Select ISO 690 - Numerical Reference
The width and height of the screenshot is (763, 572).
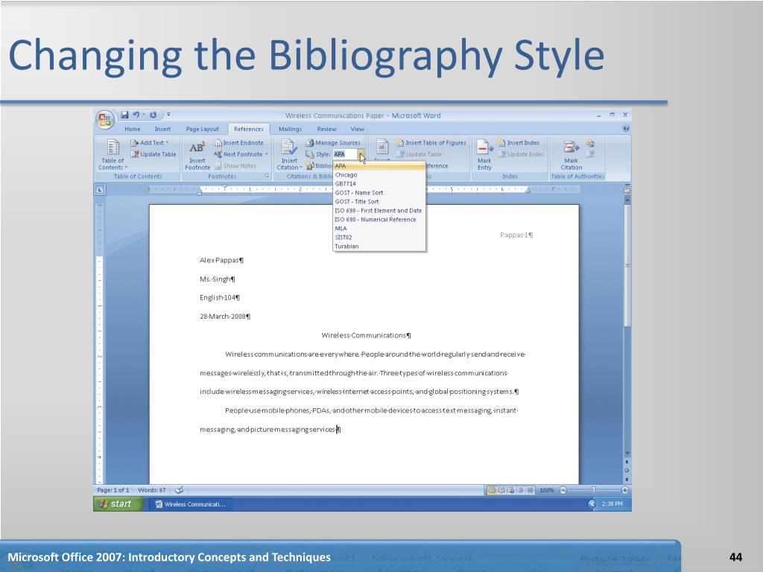379,220
